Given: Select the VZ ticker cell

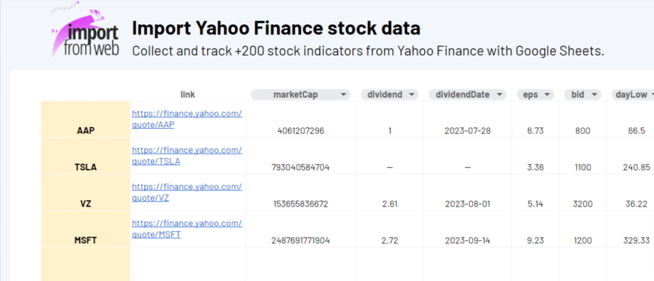Looking at the screenshot, I should pos(86,204).
